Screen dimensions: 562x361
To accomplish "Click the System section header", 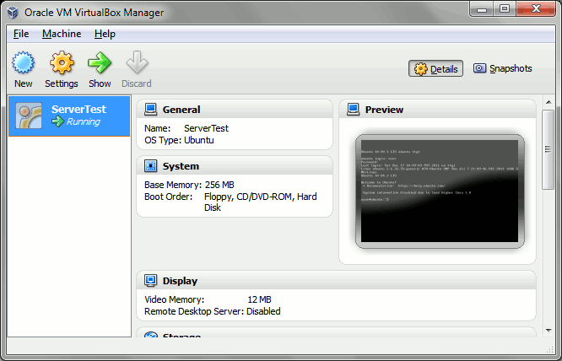I will tap(235, 166).
